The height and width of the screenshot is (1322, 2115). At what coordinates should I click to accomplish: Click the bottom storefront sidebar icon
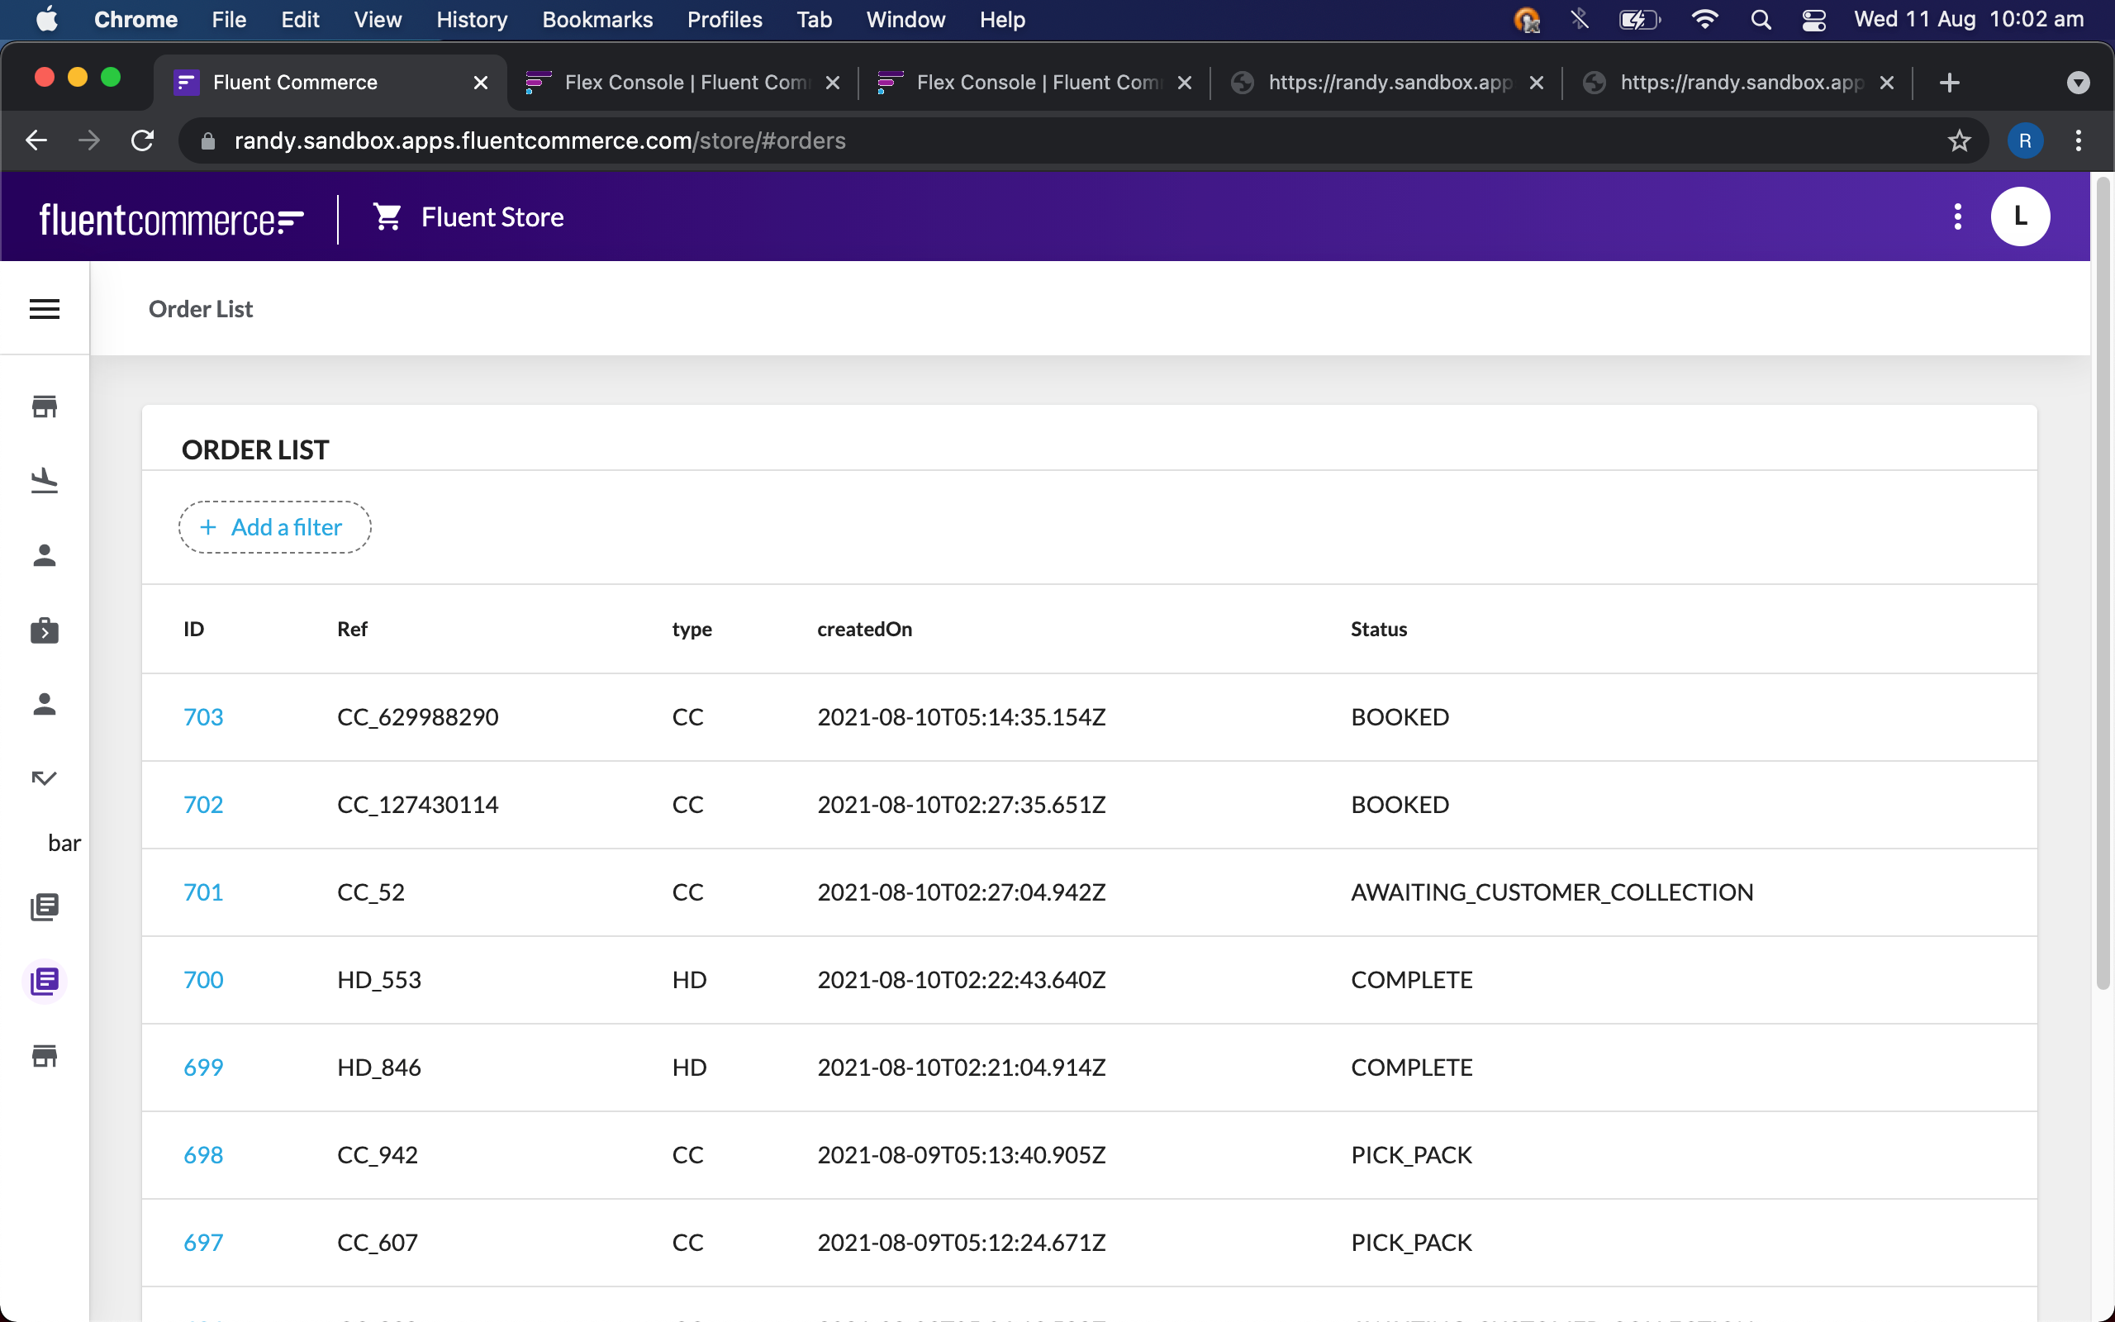45,1055
